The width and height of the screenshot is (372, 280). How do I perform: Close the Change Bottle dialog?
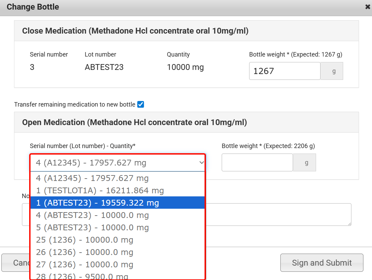pos(368,7)
